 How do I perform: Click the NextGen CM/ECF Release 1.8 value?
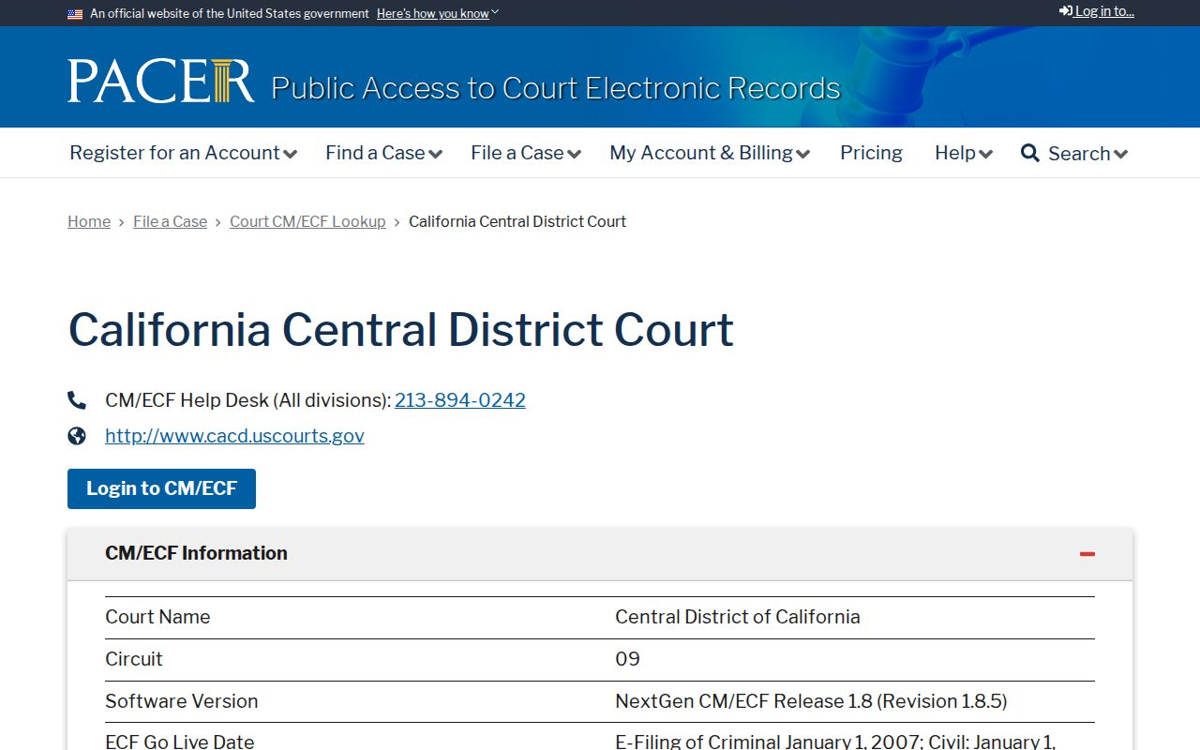coord(811,701)
